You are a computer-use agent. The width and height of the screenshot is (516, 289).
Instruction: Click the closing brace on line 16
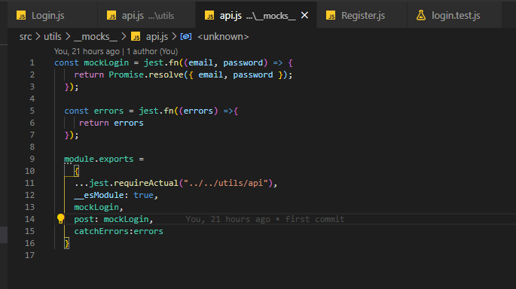[66, 243]
